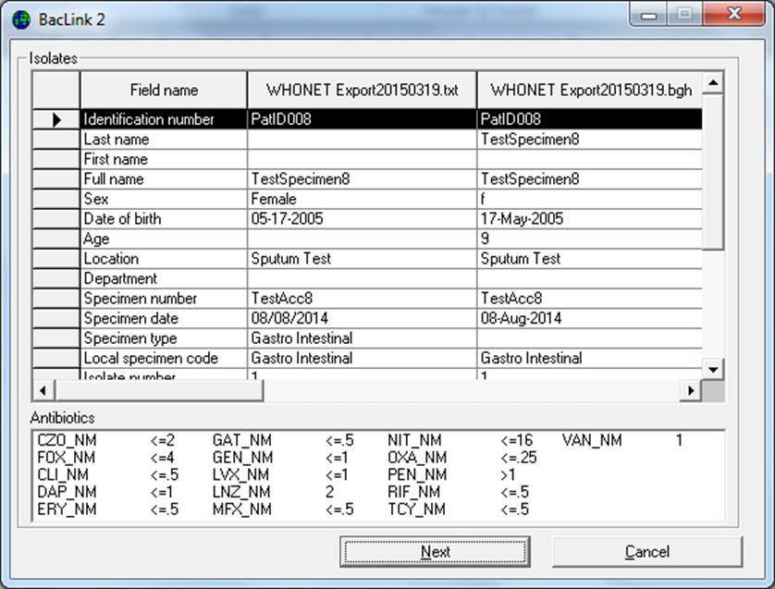Select the current-row arrow selector for Identification number
The height and width of the screenshot is (589, 775).
pos(56,119)
